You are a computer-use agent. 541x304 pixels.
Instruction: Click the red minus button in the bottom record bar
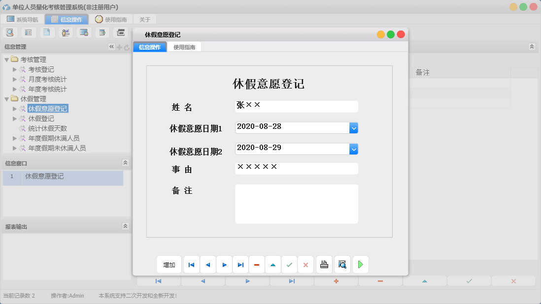coord(380,280)
